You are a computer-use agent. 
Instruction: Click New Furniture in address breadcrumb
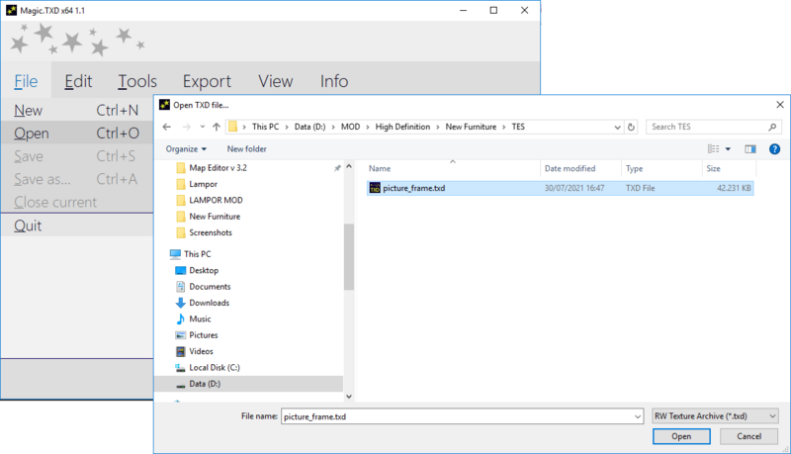pos(471,127)
